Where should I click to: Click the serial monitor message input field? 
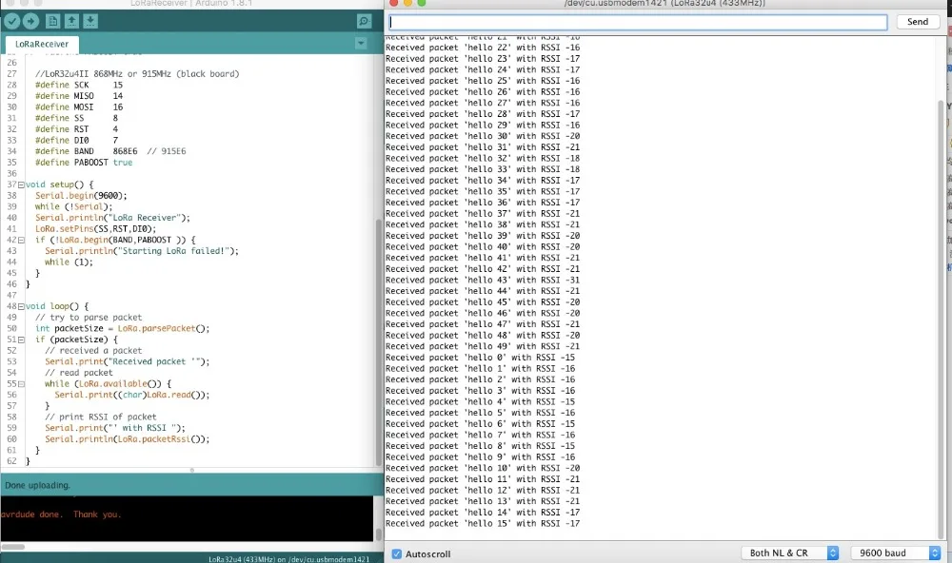[638, 22]
